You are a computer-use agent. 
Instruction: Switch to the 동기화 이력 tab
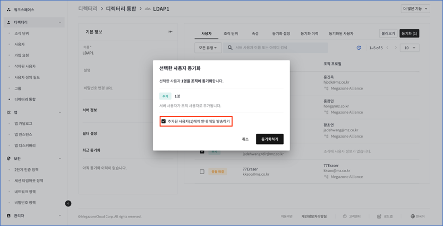coord(309,33)
